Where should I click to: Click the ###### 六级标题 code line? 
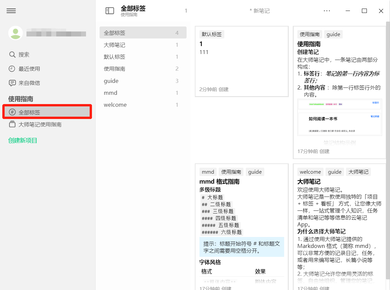222,232
